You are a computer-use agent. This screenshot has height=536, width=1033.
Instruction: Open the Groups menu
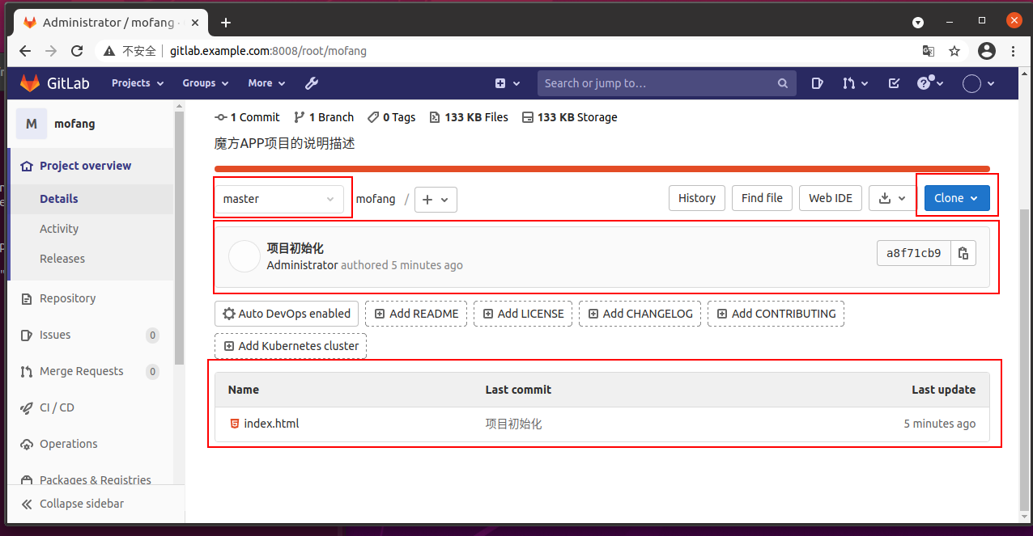pos(206,83)
